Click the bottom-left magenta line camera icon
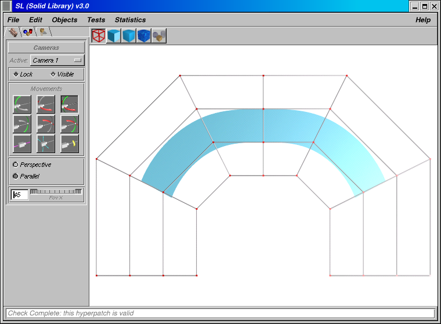The height and width of the screenshot is (324, 441). [22, 143]
